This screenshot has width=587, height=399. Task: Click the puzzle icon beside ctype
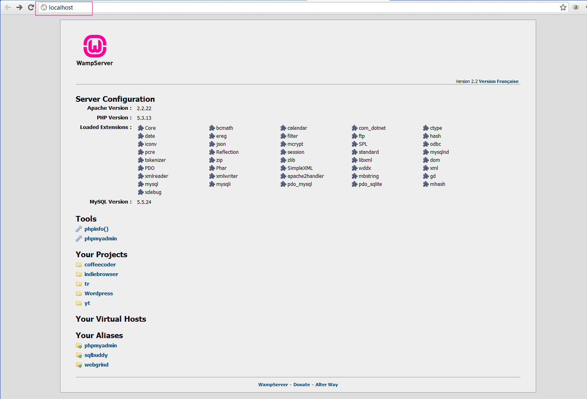pos(426,128)
